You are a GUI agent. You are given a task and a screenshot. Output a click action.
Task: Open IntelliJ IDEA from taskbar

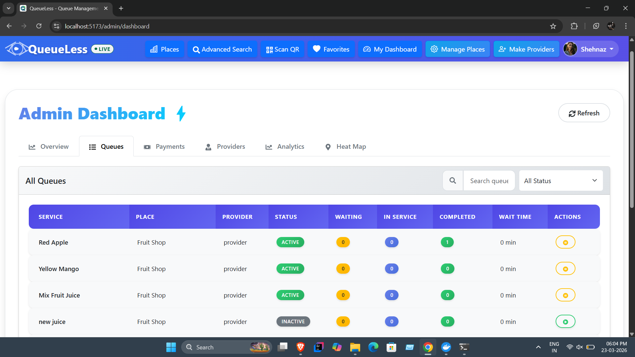coord(318,347)
